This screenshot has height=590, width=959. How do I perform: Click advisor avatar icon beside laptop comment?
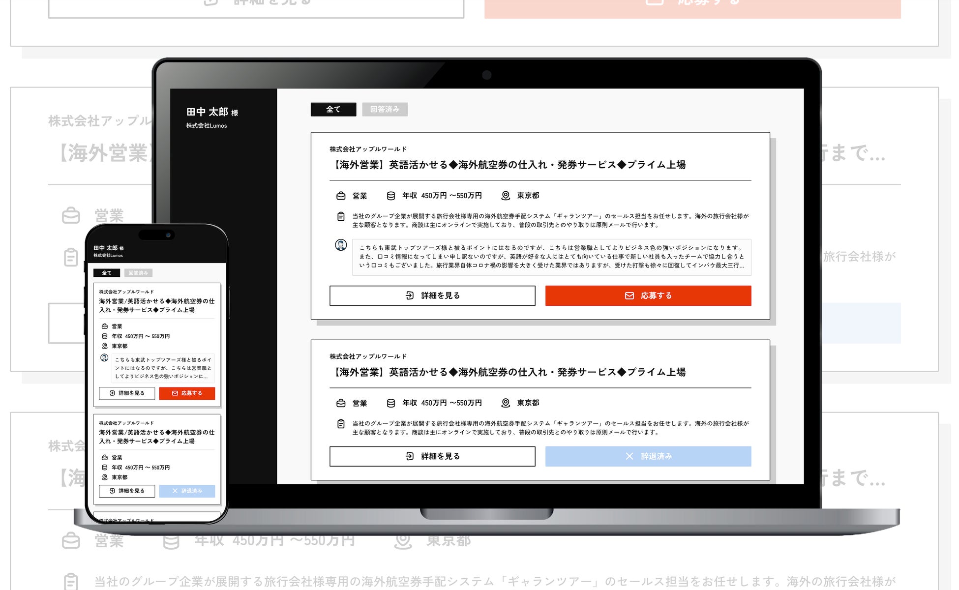[341, 245]
